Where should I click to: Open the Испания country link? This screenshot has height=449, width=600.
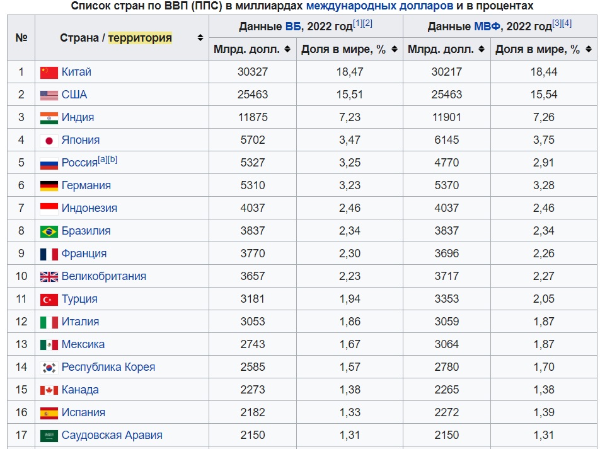pyautogui.click(x=83, y=412)
